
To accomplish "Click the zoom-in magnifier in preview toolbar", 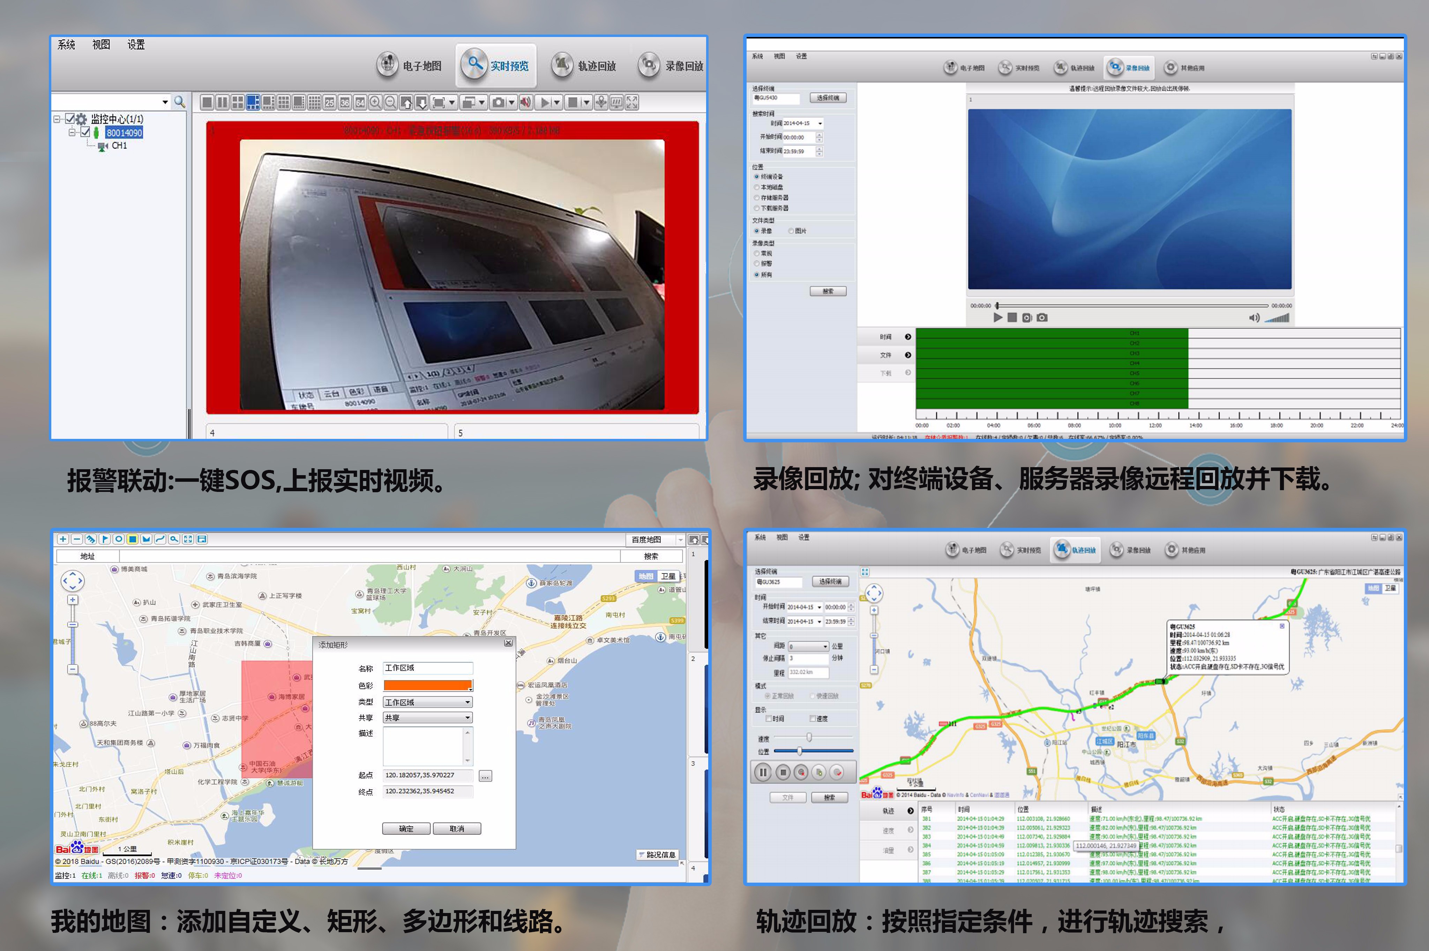I will [x=375, y=103].
